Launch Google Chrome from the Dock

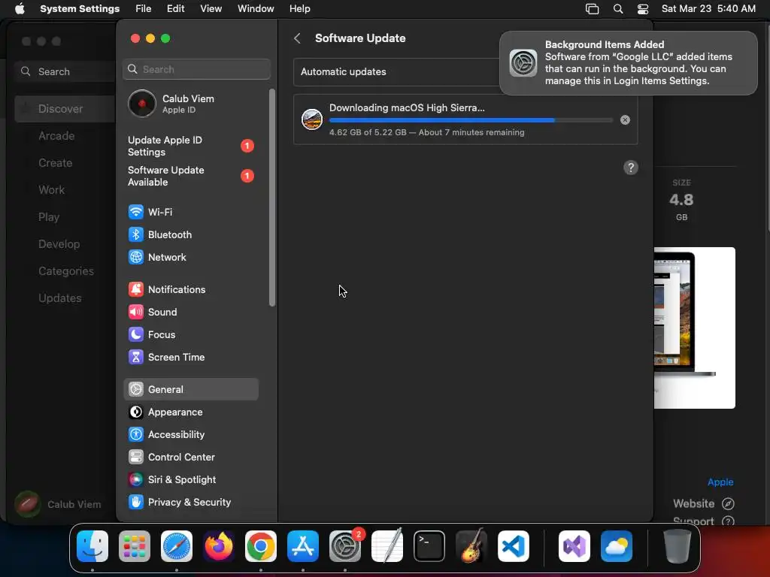(x=261, y=546)
